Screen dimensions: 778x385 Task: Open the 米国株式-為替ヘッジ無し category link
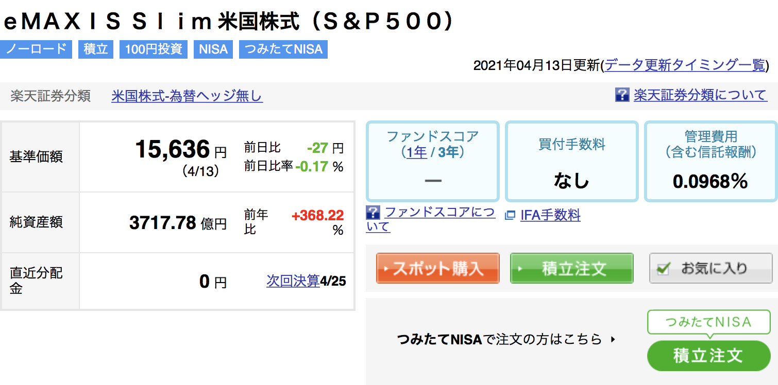(187, 96)
